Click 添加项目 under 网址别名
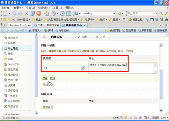 pos(48,107)
